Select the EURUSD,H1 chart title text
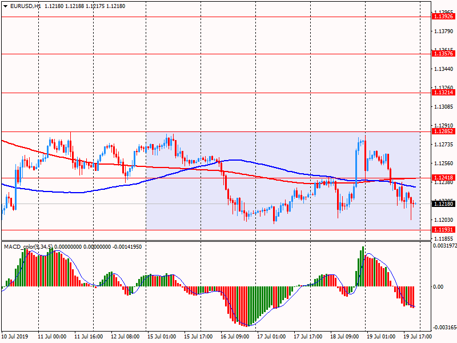 [x=25, y=6]
